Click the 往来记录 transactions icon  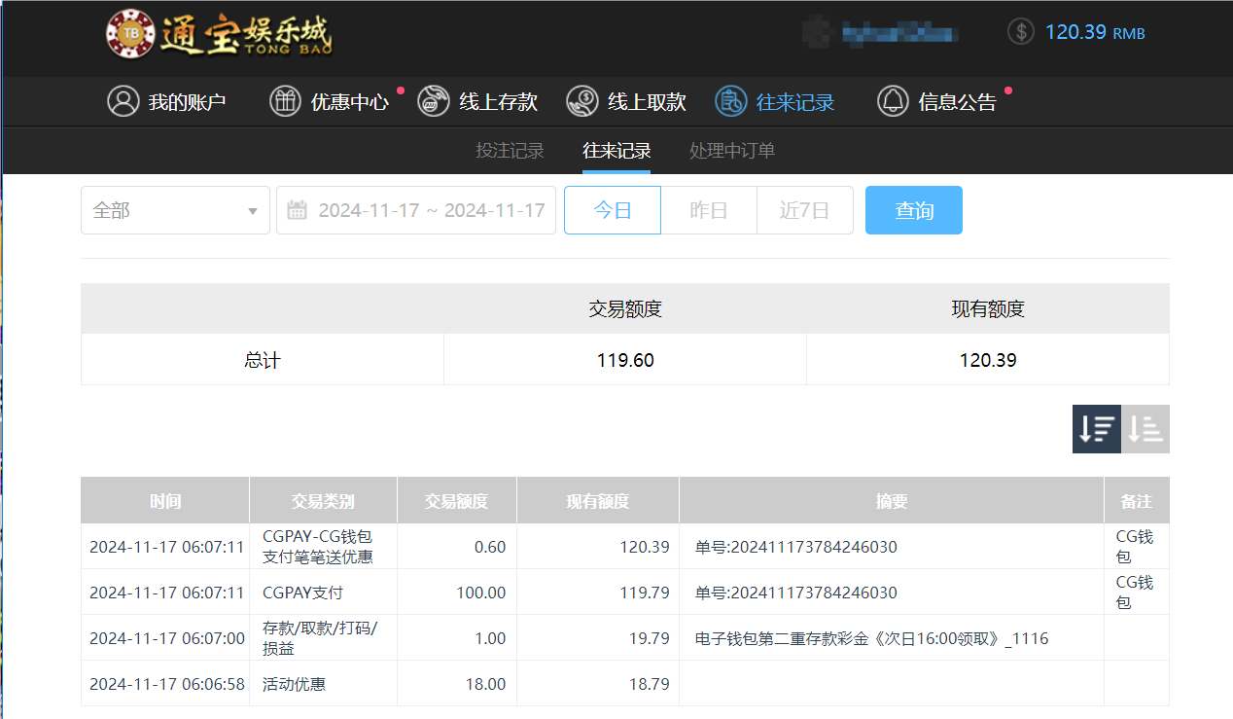coord(729,101)
